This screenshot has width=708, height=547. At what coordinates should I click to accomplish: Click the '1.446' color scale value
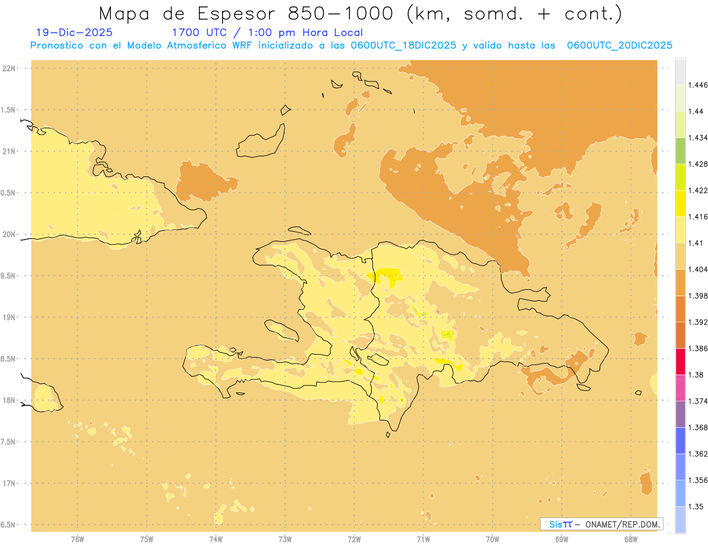(698, 85)
